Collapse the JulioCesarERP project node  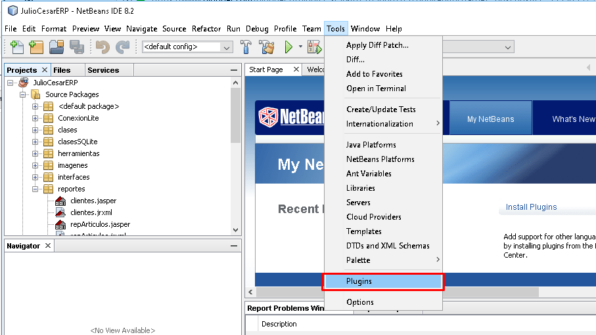(x=11, y=83)
